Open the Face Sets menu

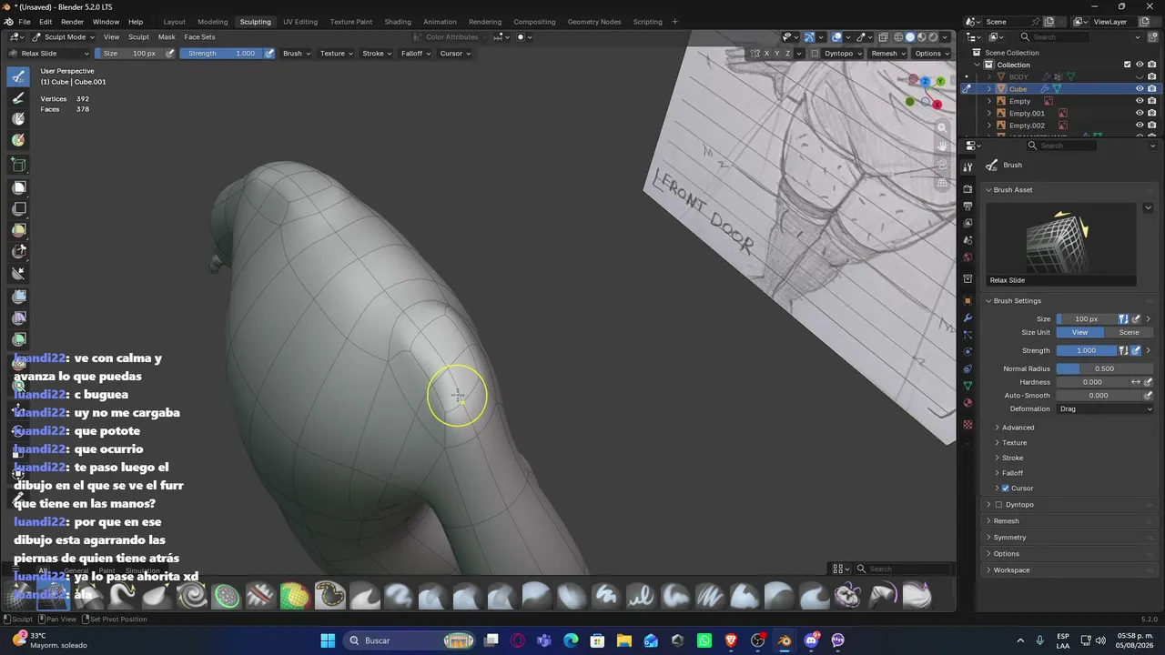tap(199, 37)
